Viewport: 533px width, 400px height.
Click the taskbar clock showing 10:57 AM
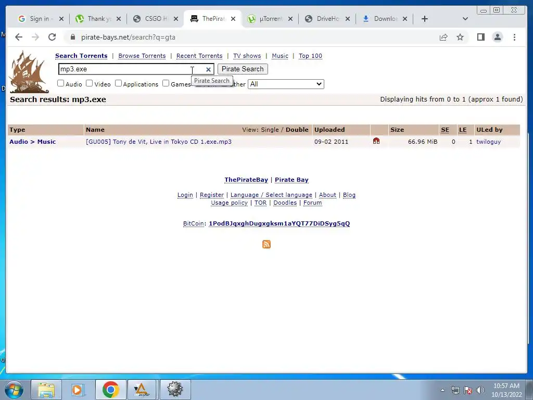506,390
